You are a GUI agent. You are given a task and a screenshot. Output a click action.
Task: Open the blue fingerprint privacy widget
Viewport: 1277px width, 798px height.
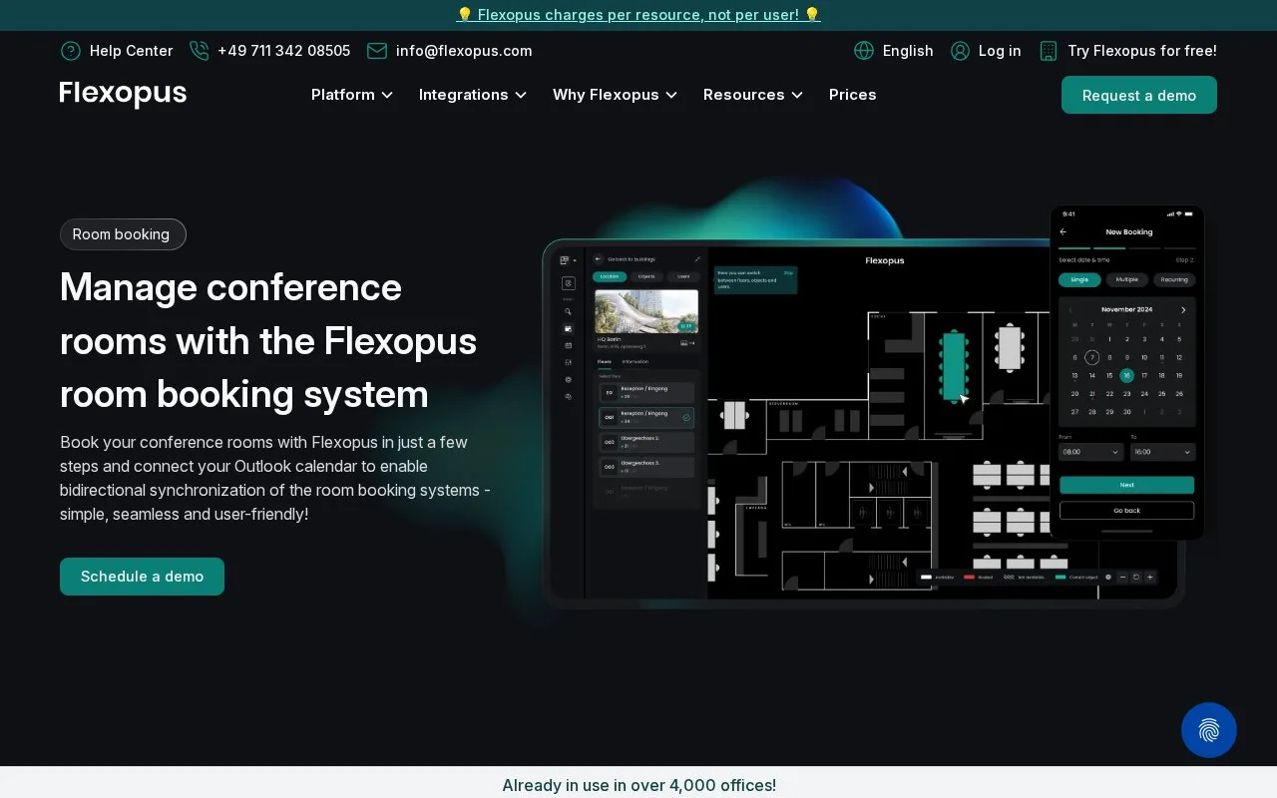click(x=1209, y=730)
